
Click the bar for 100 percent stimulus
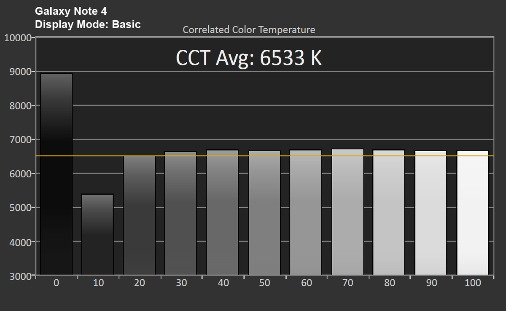pyautogui.click(x=473, y=213)
